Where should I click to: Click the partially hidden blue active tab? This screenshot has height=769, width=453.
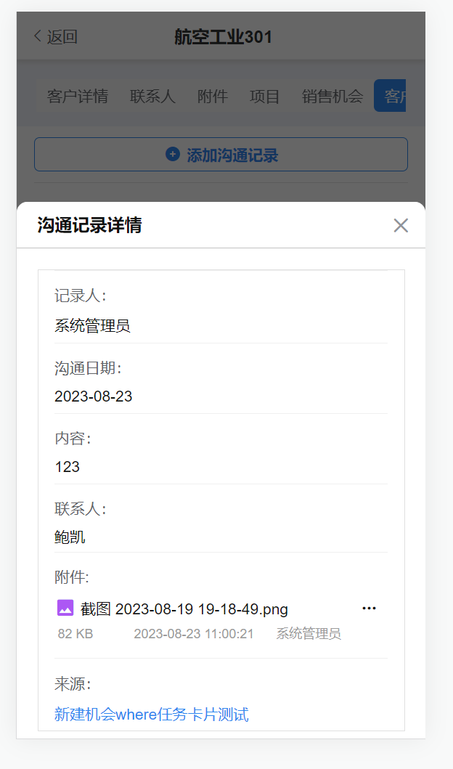[x=390, y=97]
